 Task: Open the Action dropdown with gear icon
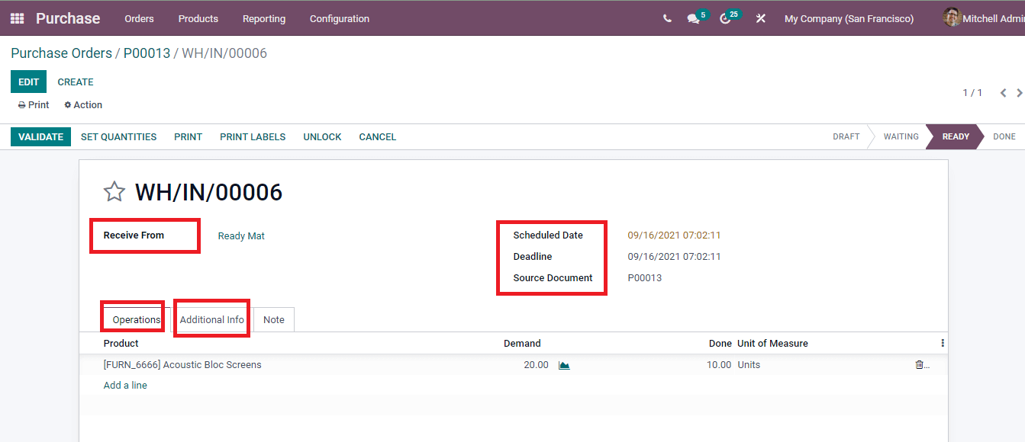pos(83,105)
